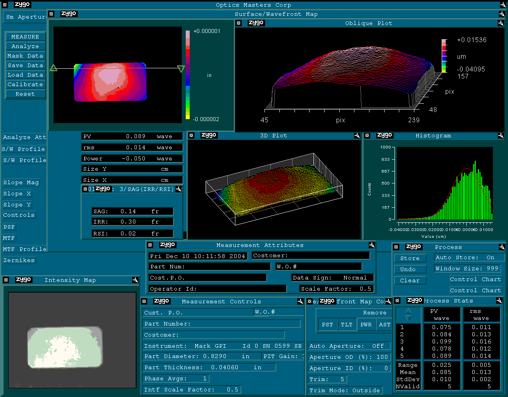Click pin icon of 3D Plot window
Image resolution: width=508 pixels, height=397 pixels.
tap(357, 135)
